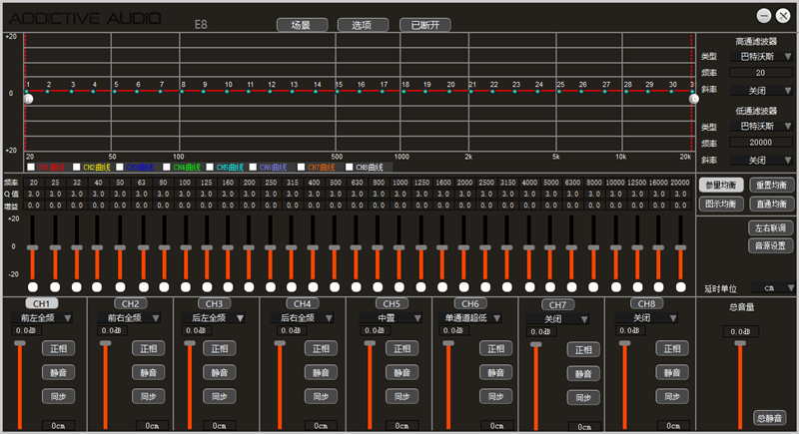This screenshot has width=799, height=434.
Task: Select the low-pass handle at graph right edge
Action: coord(693,98)
